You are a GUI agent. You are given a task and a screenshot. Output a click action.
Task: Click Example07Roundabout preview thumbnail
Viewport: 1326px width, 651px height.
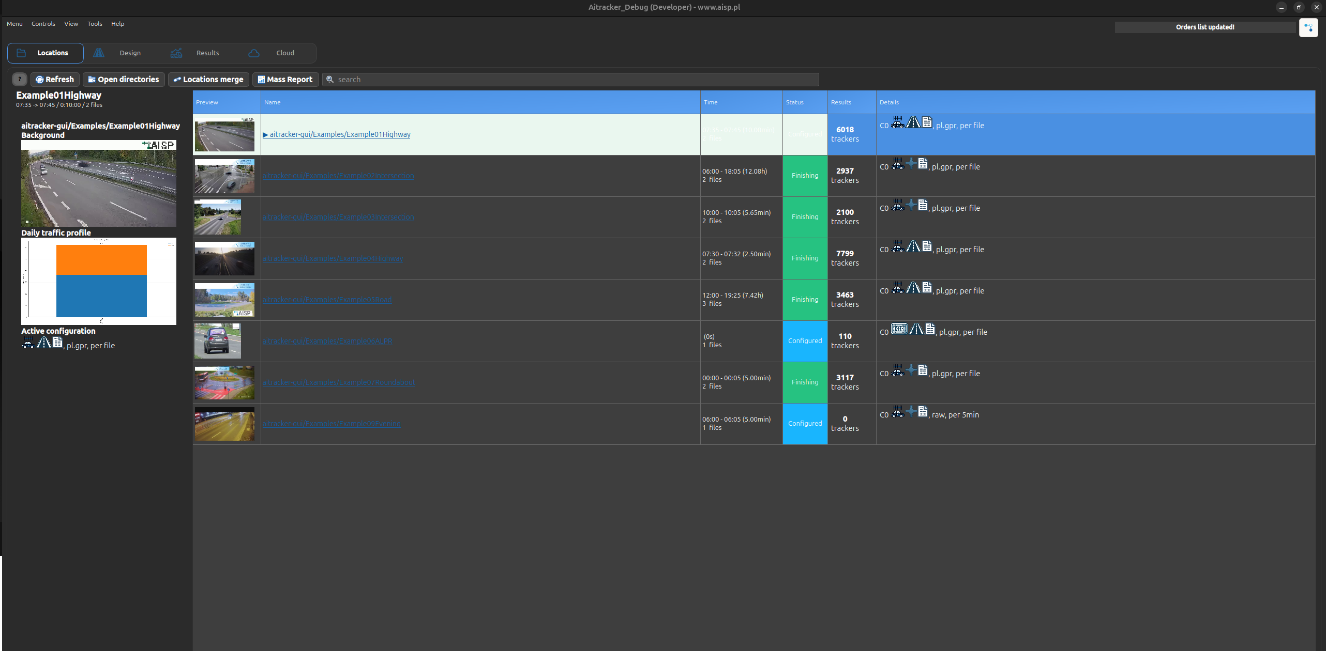(224, 382)
